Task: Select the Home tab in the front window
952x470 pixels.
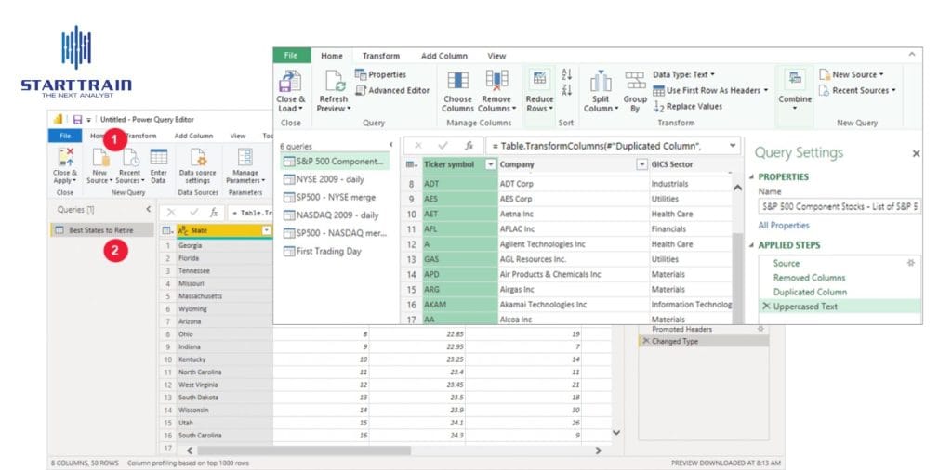Action: click(332, 56)
